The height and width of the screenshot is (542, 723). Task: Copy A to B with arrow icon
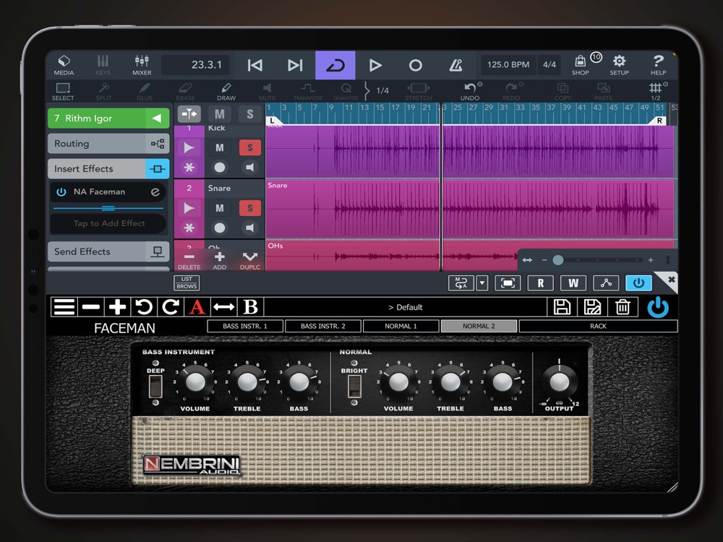223,307
